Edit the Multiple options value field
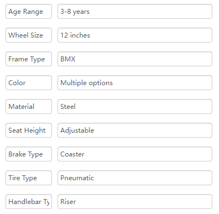 click(x=135, y=83)
